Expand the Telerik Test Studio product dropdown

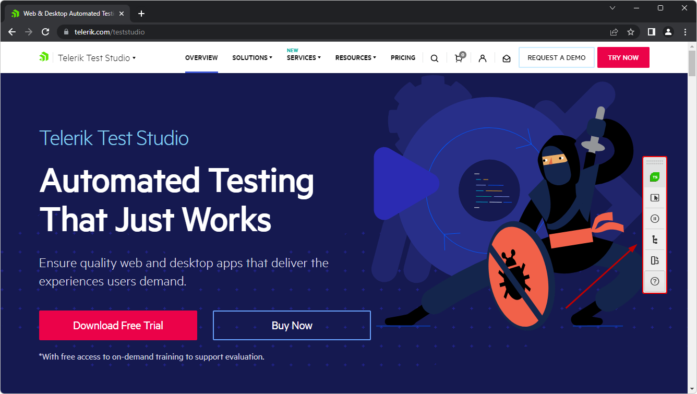coord(97,58)
